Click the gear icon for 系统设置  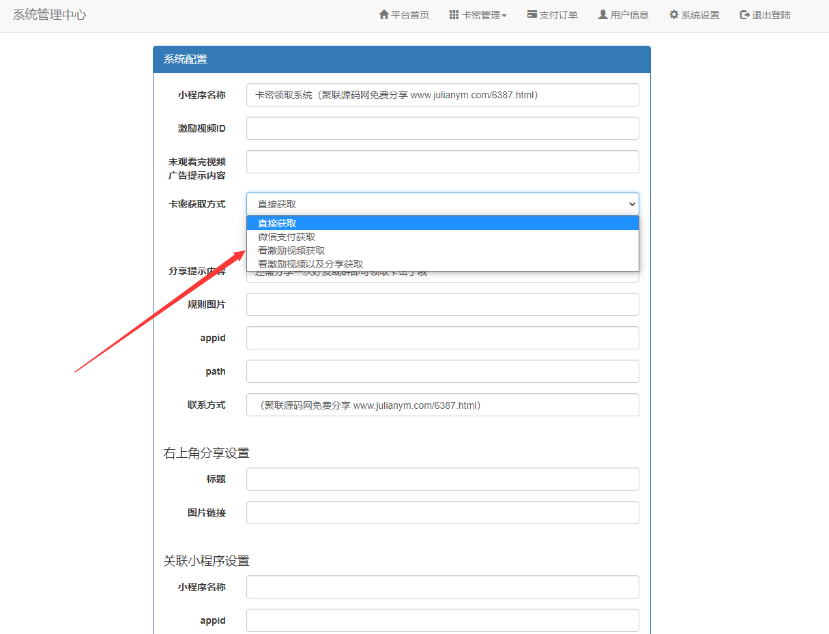point(673,15)
